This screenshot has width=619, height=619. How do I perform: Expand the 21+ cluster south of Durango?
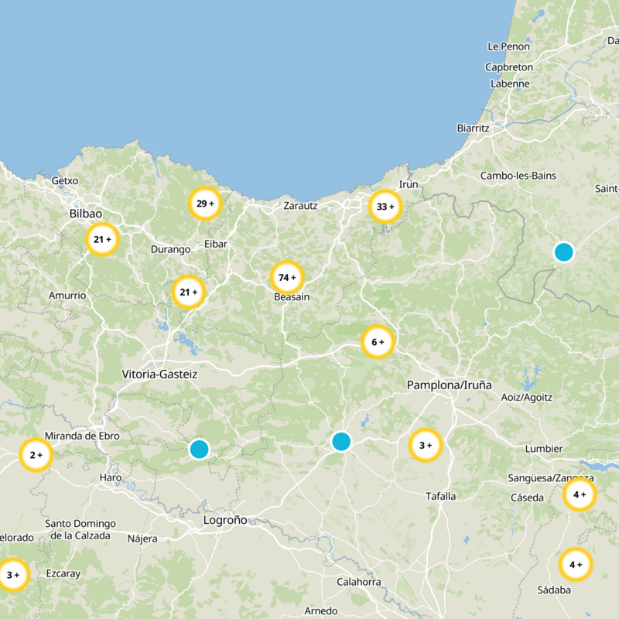188,292
